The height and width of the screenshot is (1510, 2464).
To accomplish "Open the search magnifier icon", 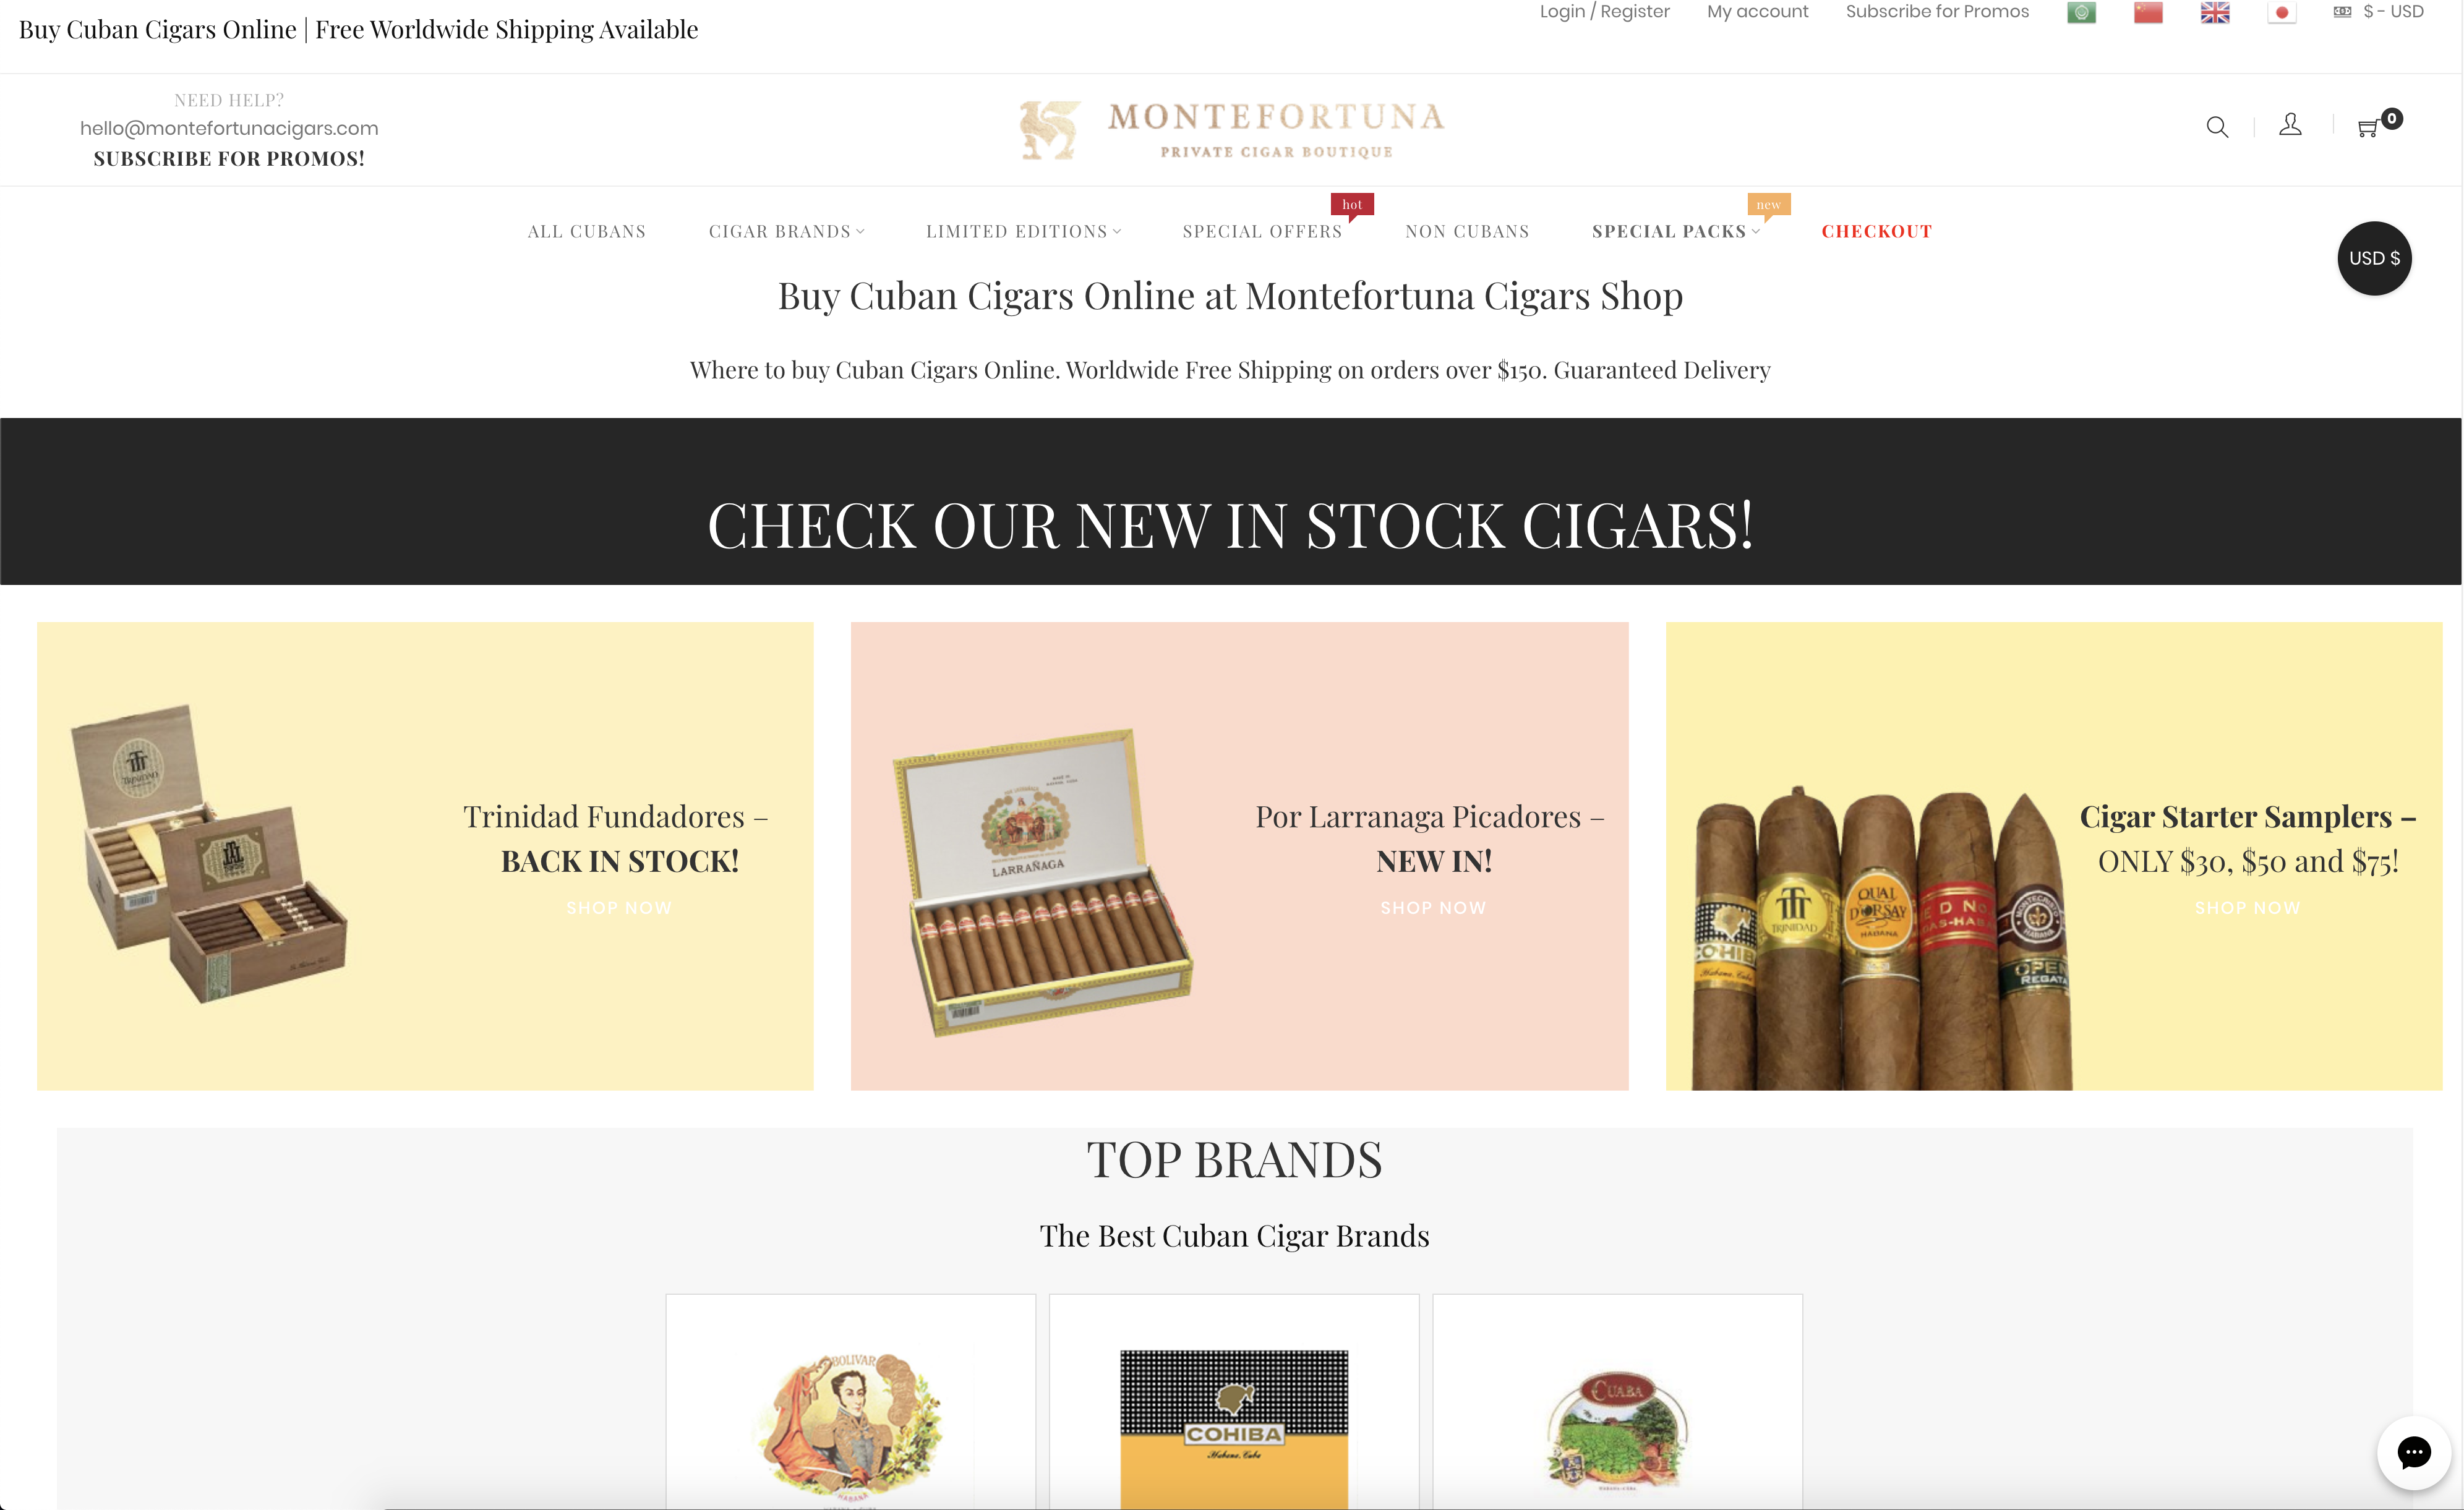I will [x=2217, y=127].
